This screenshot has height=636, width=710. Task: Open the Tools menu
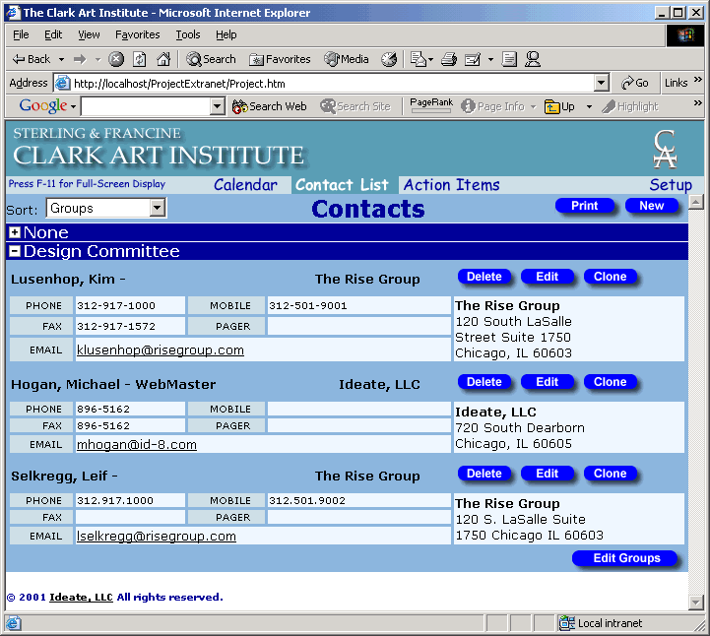point(188,34)
